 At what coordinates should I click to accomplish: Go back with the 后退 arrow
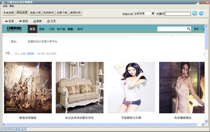pyautogui.click(x=6, y=21)
